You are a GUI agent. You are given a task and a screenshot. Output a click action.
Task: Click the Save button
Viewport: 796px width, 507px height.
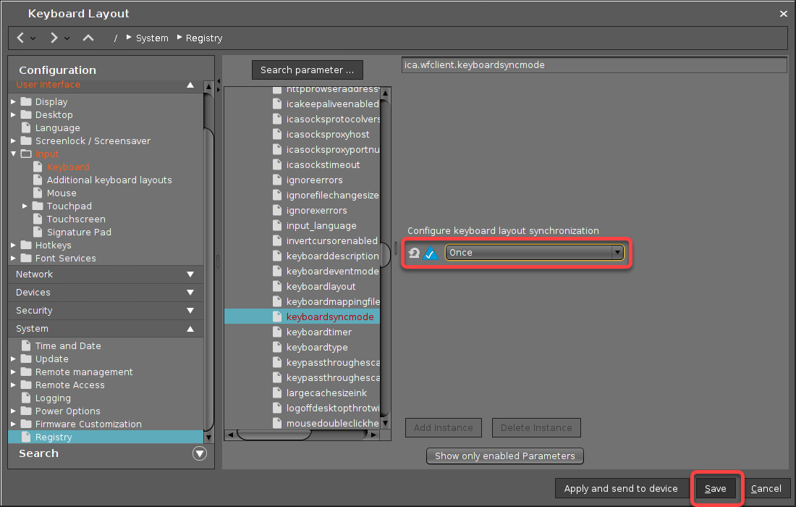(715, 488)
